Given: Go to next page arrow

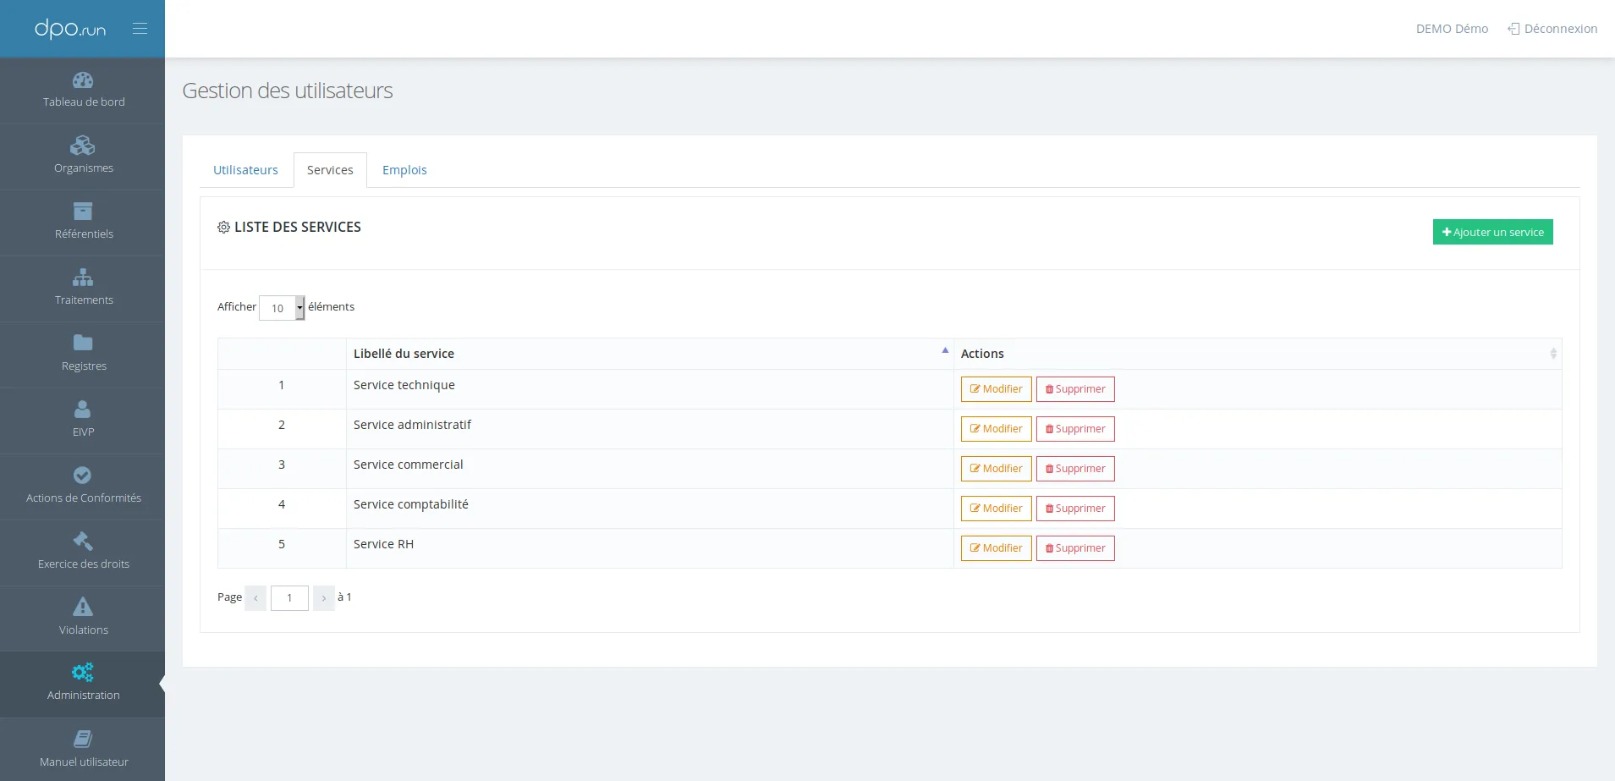Looking at the screenshot, I should (324, 598).
